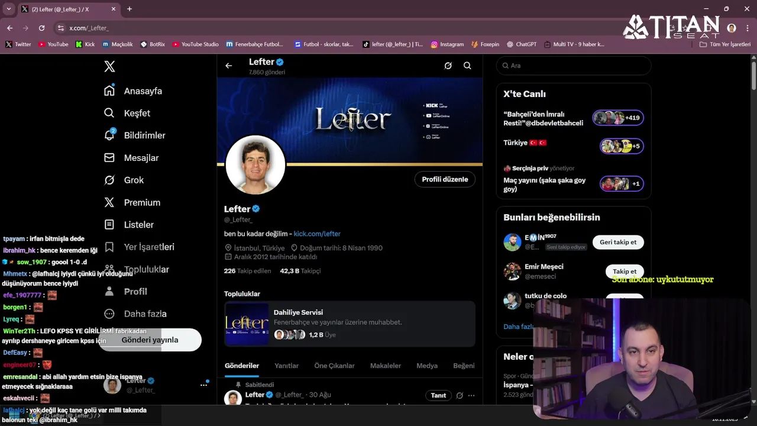Open BotRix bookmark
This screenshot has width=757, height=426.
coord(153,44)
